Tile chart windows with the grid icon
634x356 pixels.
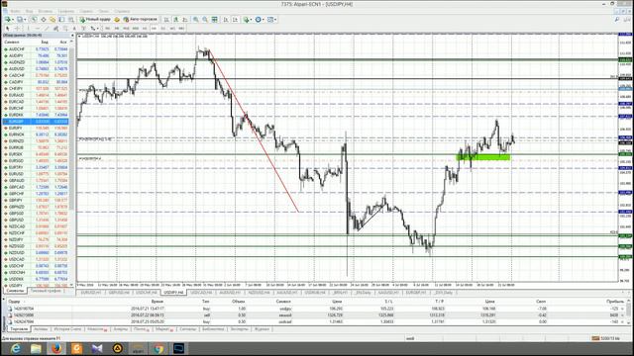[x=215, y=20]
